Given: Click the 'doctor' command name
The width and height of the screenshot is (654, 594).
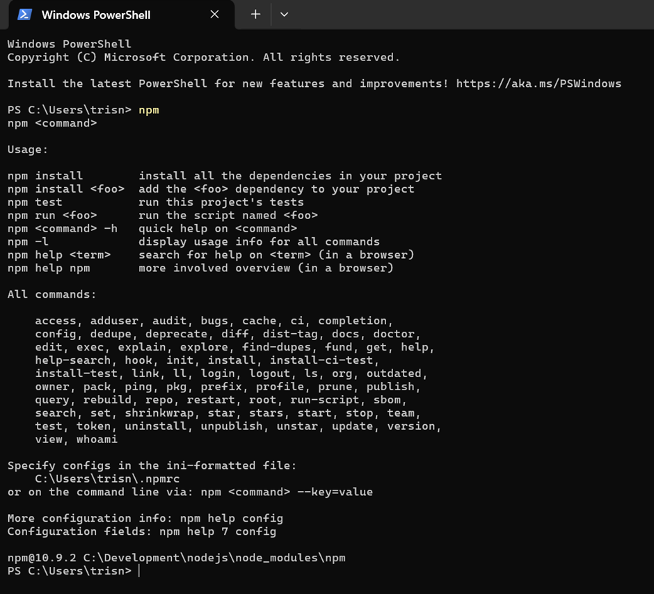Looking at the screenshot, I should pyautogui.click(x=394, y=334).
